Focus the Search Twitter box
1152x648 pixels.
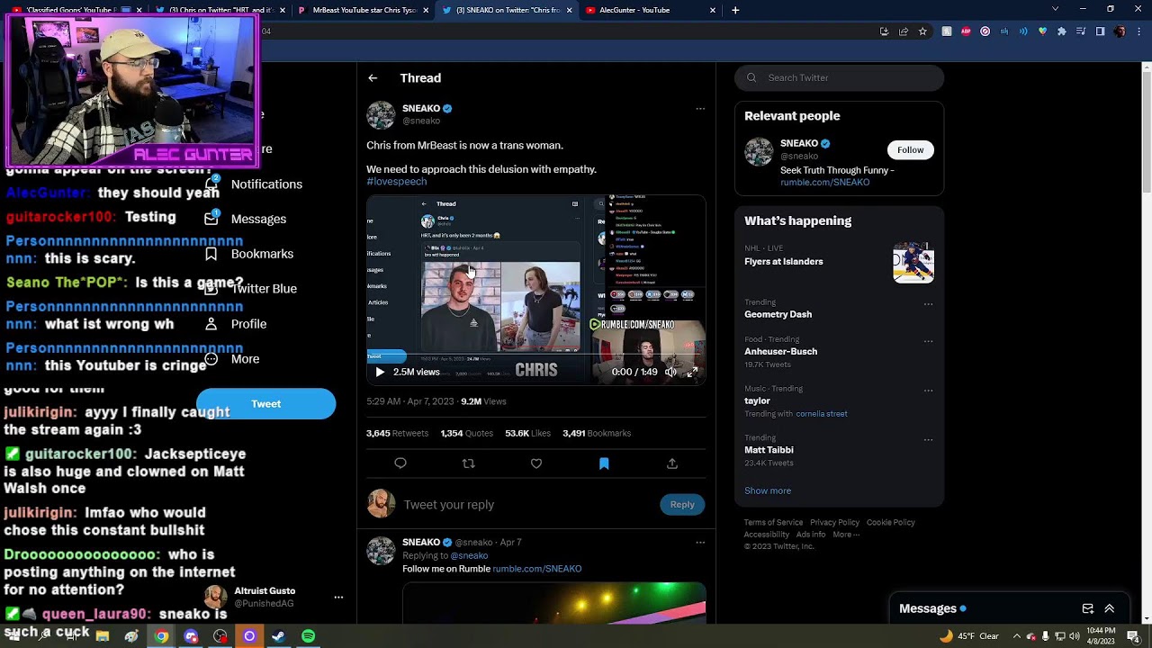point(839,78)
